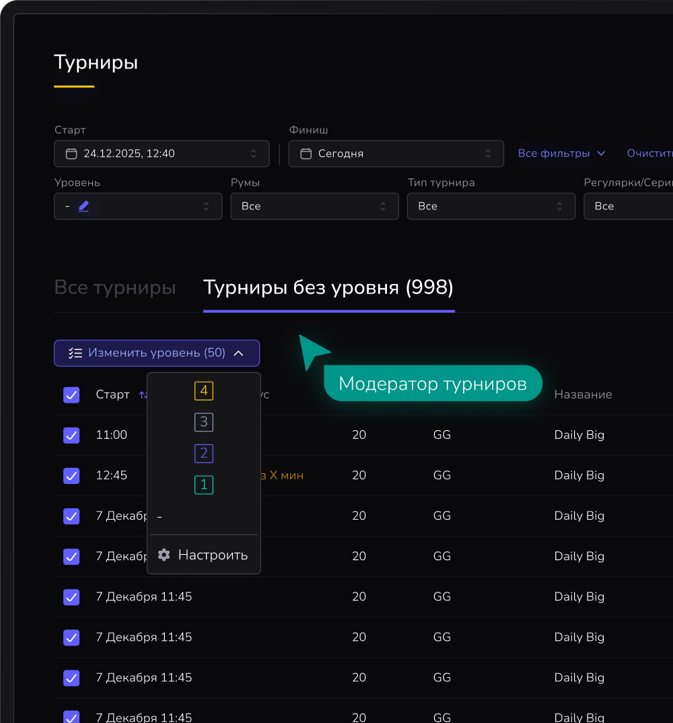Screen dimensions: 673x723
Task: Uncheck the select-all checkbox in table header
Action: tap(71, 394)
